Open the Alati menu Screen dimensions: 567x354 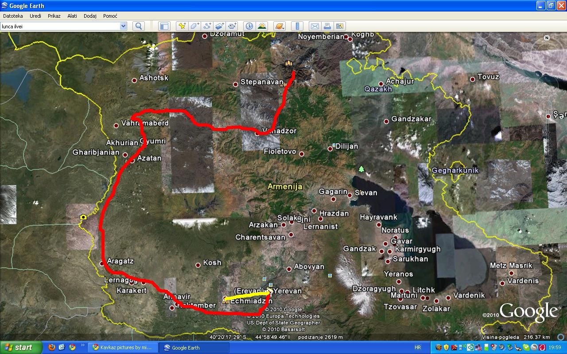[x=72, y=16]
